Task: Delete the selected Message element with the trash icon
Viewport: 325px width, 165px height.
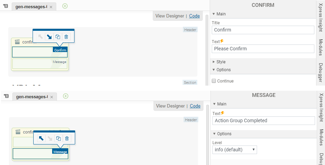Action: 67,138
